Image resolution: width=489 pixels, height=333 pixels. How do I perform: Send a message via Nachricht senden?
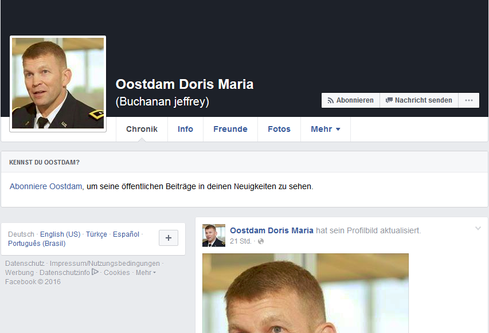pos(419,100)
